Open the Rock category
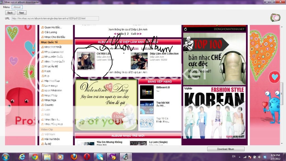The image size is (286, 161). pos(48,71)
